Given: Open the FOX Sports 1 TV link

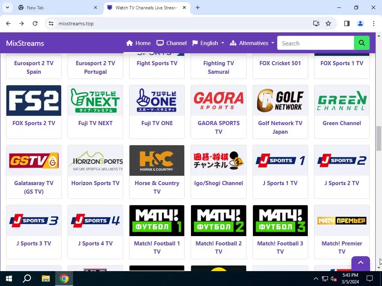Looking at the screenshot, I should point(342,63).
